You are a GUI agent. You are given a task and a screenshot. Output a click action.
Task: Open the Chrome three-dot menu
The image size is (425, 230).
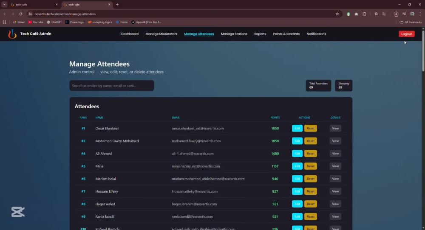point(420,14)
